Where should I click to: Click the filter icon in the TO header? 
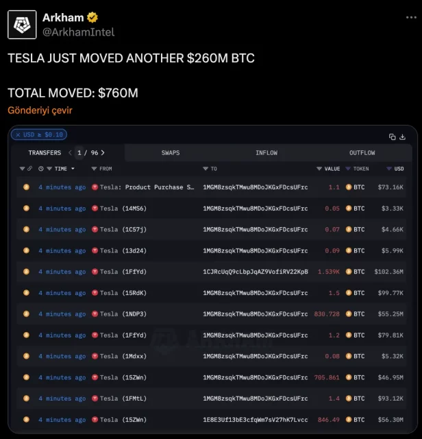click(206, 169)
